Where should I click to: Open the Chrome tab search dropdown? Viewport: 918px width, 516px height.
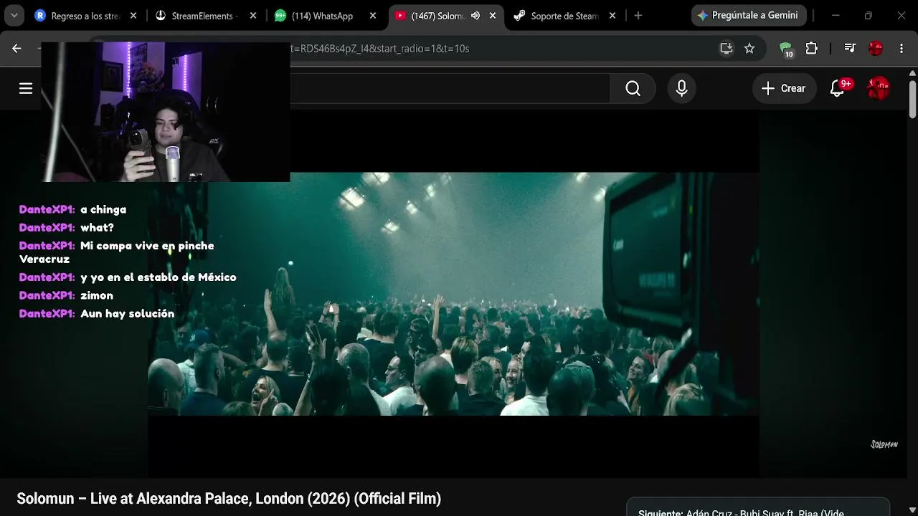click(x=14, y=16)
